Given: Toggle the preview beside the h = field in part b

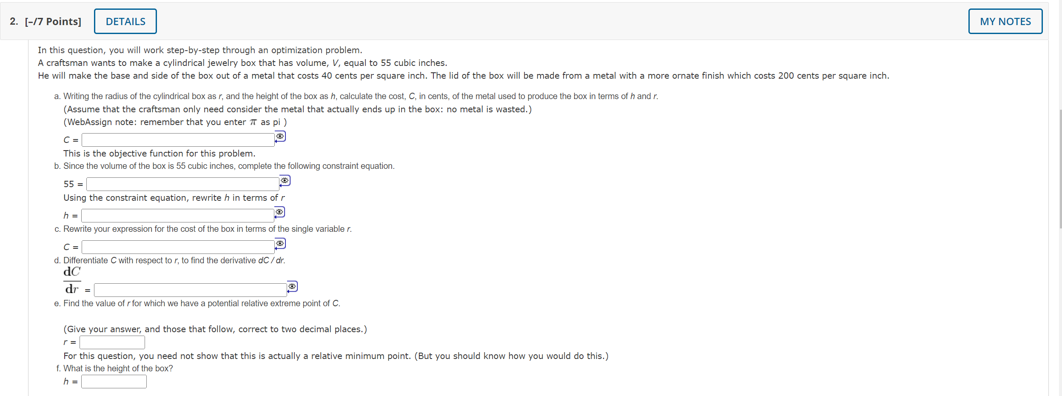Looking at the screenshot, I should click(279, 212).
